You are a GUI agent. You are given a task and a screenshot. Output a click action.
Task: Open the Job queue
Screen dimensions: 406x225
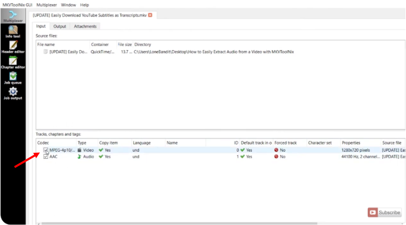coord(13,79)
